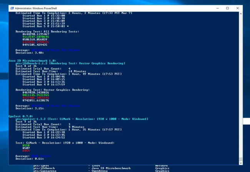This screenshot has height=172, width=250.
Task: Click 'Started Run 1 @ 15:32:00'
Action: pyautogui.click(x=44, y=16)
